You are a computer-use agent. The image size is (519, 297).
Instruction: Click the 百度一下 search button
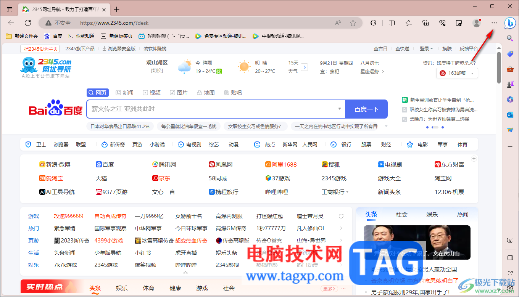[366, 109]
